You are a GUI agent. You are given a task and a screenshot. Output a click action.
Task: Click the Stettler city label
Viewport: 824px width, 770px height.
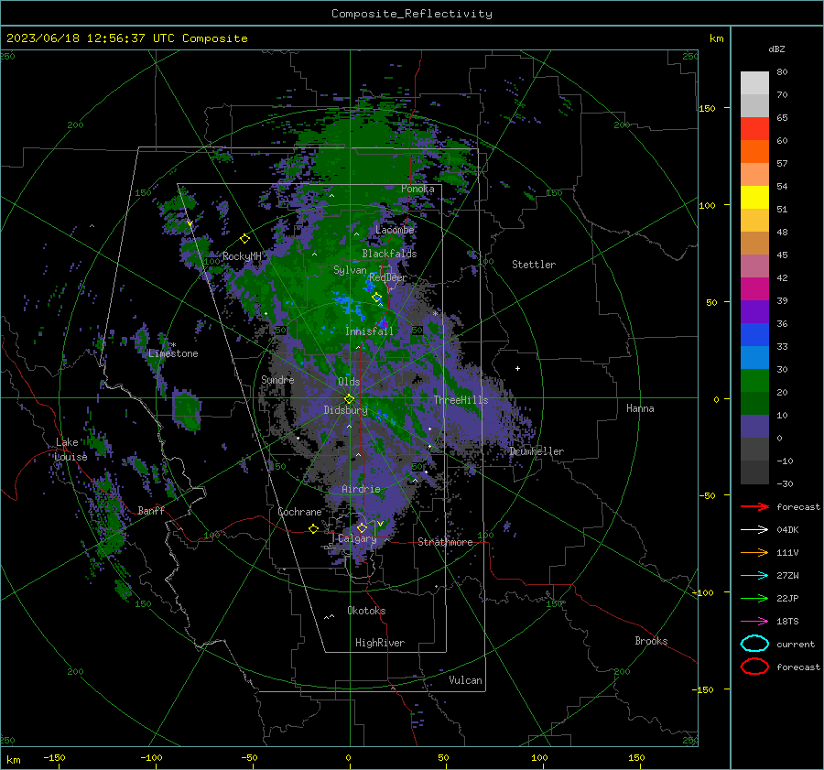[x=534, y=265]
